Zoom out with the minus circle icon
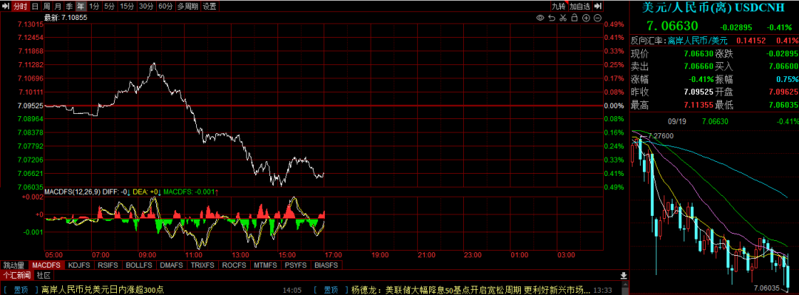 point(597,18)
